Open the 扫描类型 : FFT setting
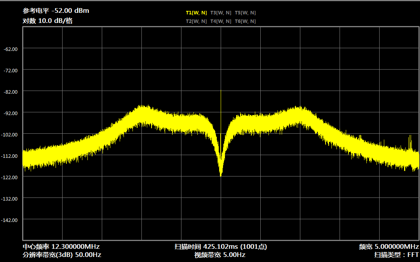This screenshot has width=420, height=262. pyautogui.click(x=396, y=255)
